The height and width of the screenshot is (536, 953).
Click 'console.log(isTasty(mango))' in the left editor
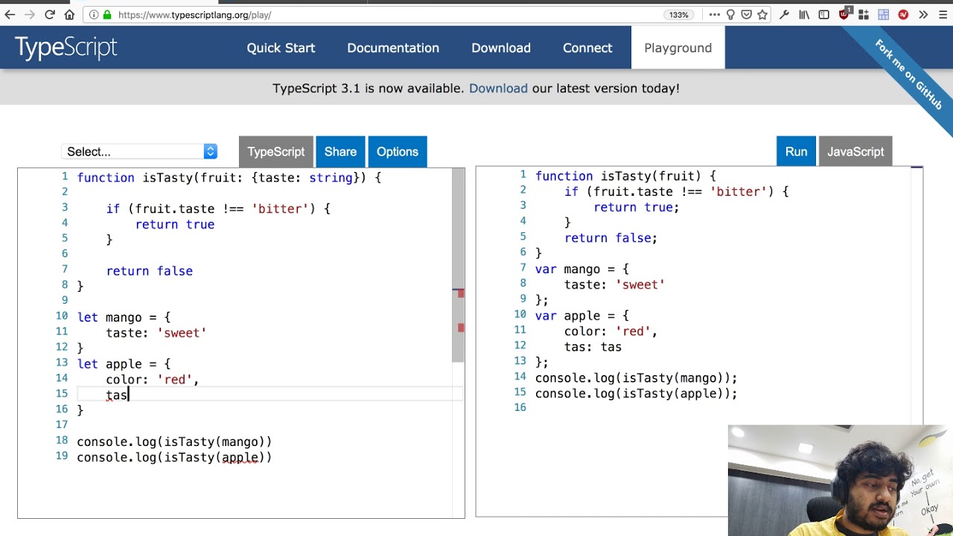[174, 442]
